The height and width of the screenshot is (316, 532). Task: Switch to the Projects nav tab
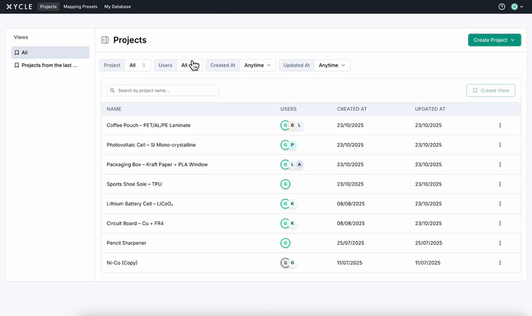pos(48,7)
